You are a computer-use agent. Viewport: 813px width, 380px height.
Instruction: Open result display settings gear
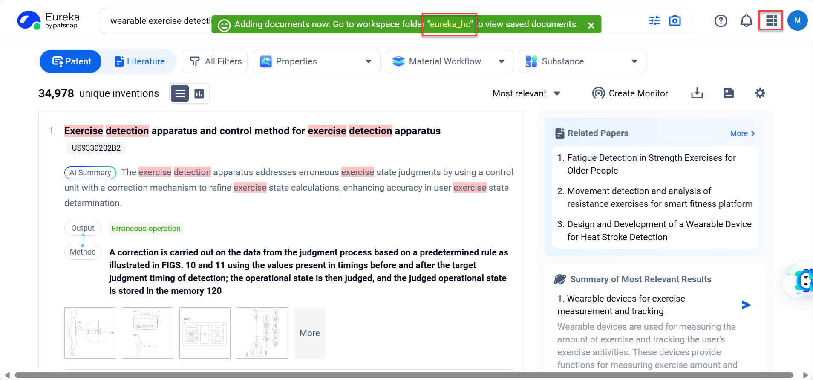click(x=760, y=93)
